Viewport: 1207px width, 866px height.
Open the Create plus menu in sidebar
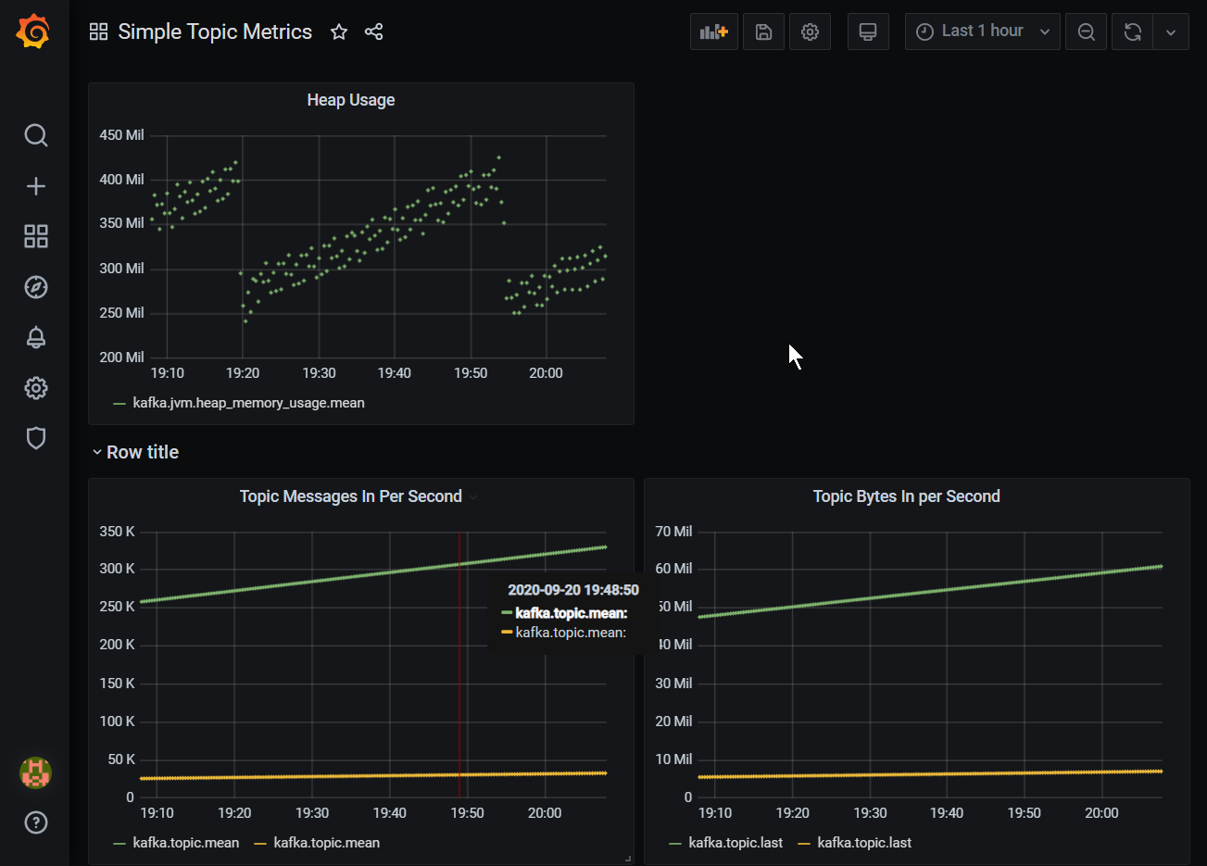[35, 186]
